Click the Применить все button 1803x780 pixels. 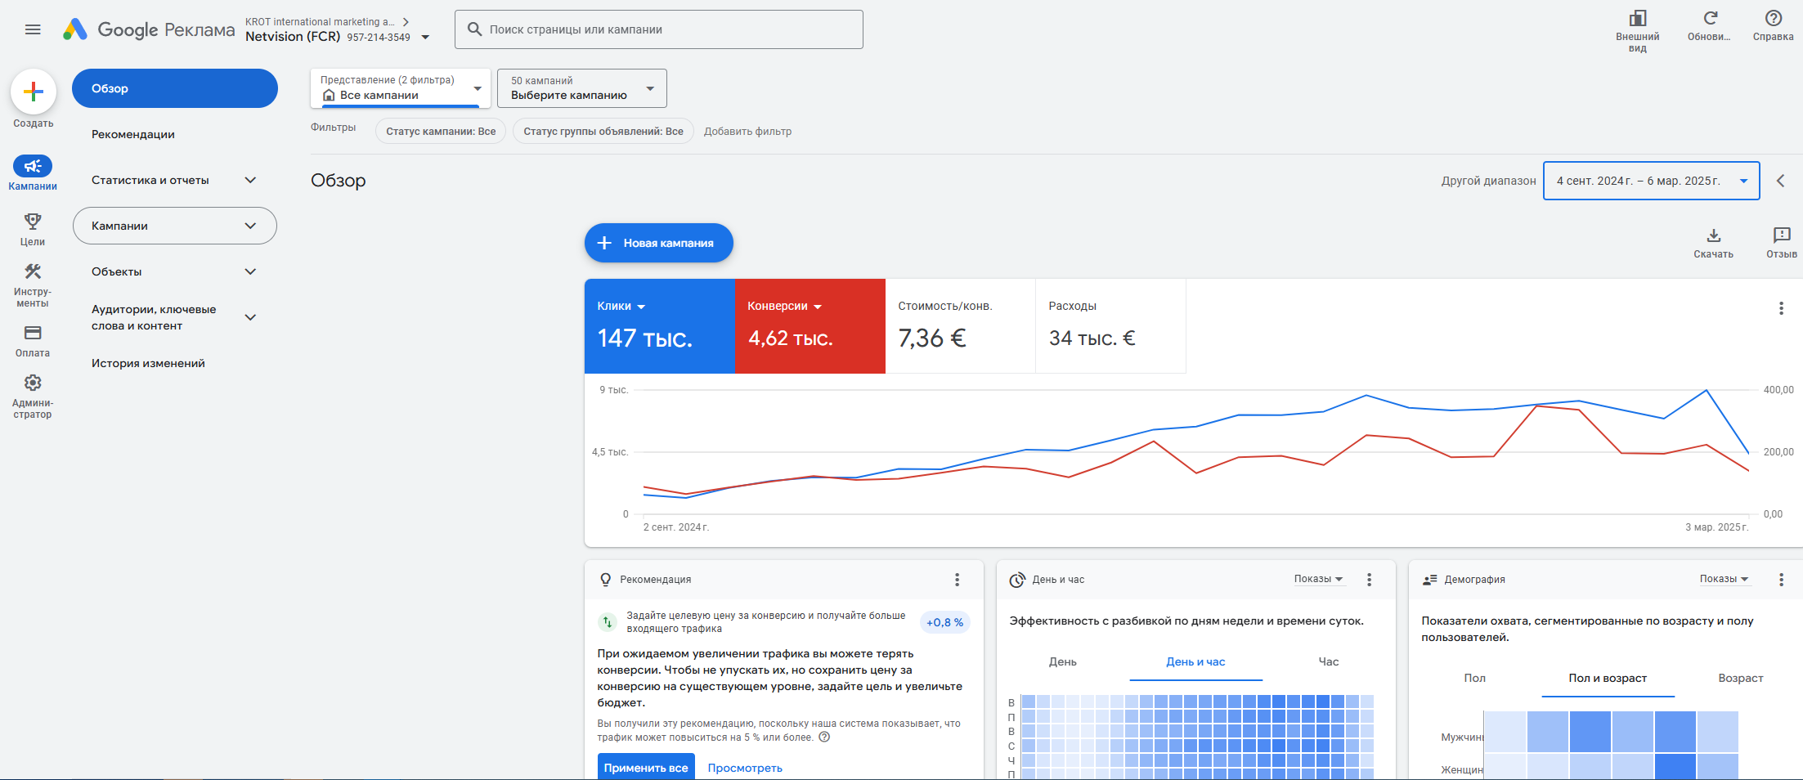pos(645,768)
